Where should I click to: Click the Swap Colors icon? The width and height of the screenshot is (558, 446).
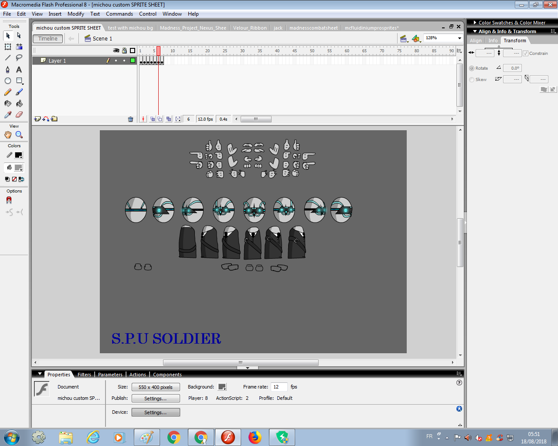click(x=21, y=179)
